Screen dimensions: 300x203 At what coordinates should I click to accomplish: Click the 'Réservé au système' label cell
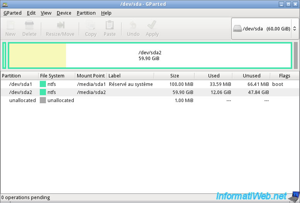(131, 84)
